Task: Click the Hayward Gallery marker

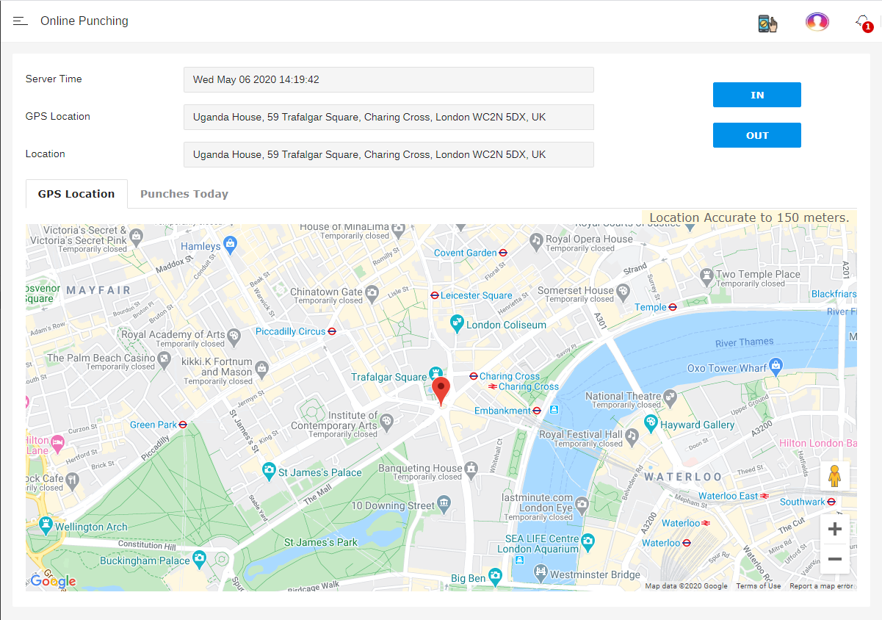Action: pos(650,423)
